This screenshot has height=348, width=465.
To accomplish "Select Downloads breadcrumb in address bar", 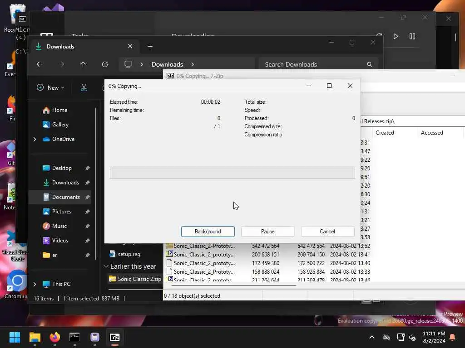I will click(x=167, y=64).
